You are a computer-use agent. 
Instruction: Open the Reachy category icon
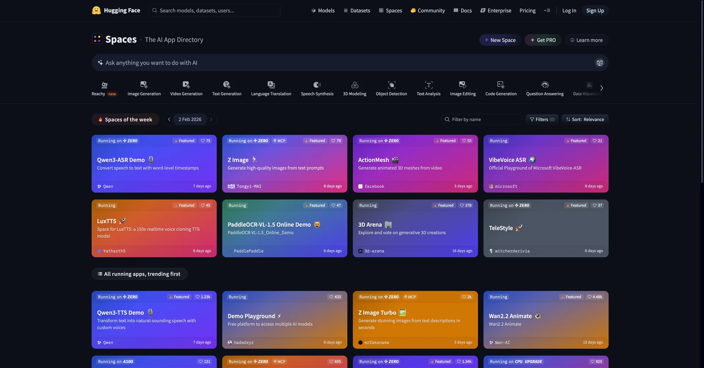click(104, 85)
